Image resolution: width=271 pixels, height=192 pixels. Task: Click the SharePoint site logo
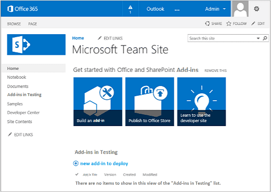36,44
